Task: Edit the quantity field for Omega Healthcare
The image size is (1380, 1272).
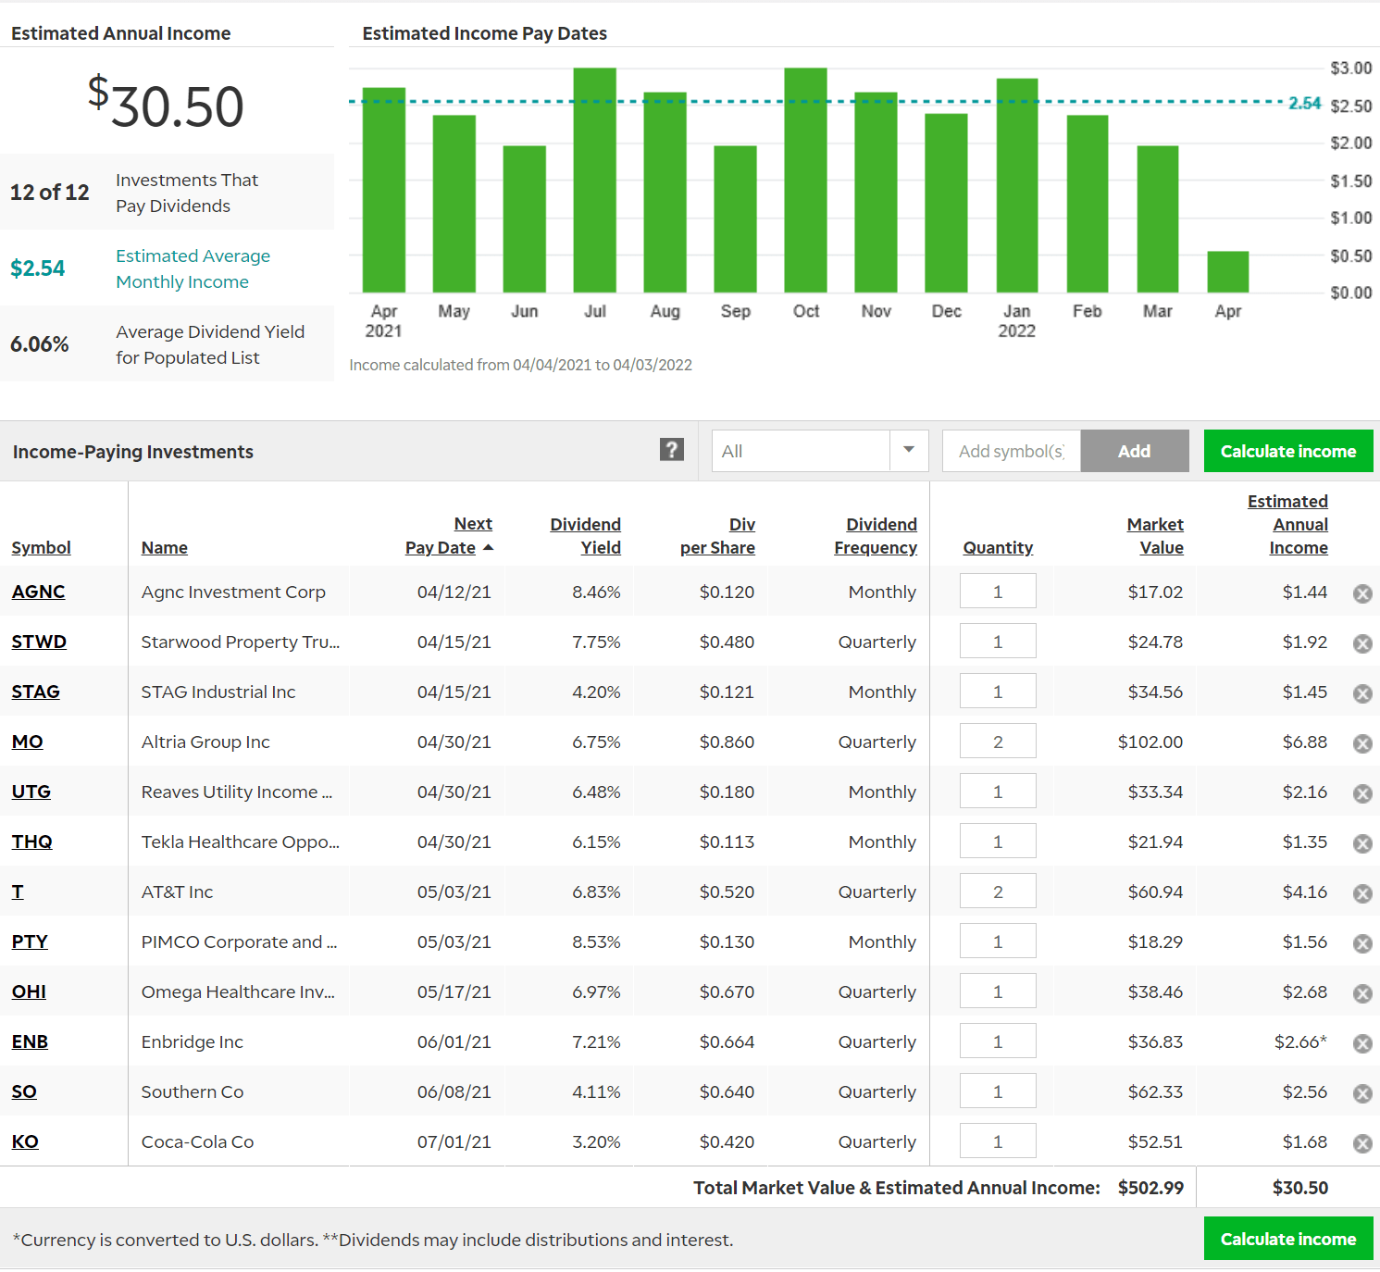Action: (x=998, y=991)
